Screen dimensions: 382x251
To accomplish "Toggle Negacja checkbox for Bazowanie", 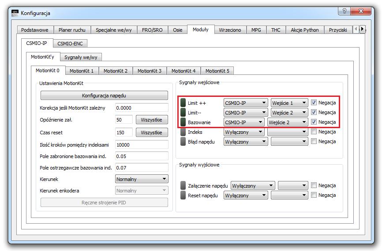I will 314,122.
